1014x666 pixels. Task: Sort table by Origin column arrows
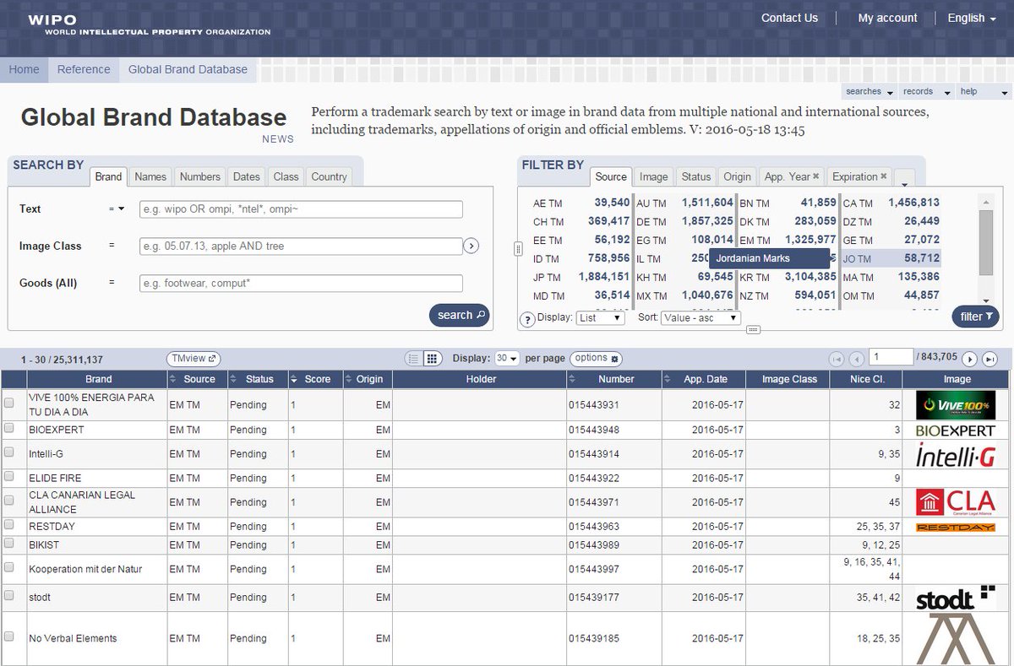coord(349,379)
